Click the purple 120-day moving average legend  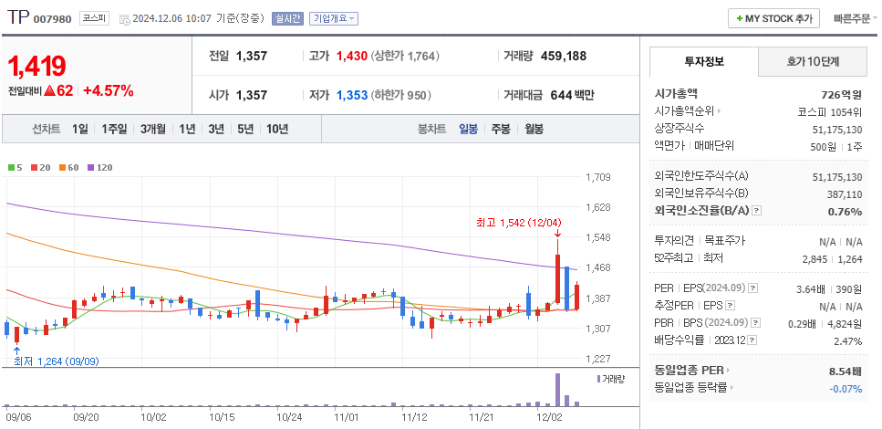(x=100, y=167)
